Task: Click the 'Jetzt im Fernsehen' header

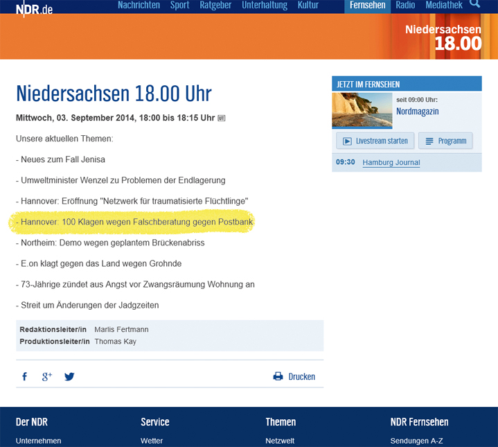Action: click(x=407, y=84)
